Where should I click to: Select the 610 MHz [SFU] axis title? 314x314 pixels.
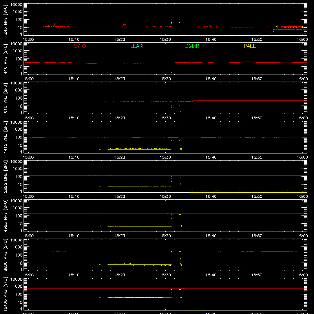coord(5,98)
